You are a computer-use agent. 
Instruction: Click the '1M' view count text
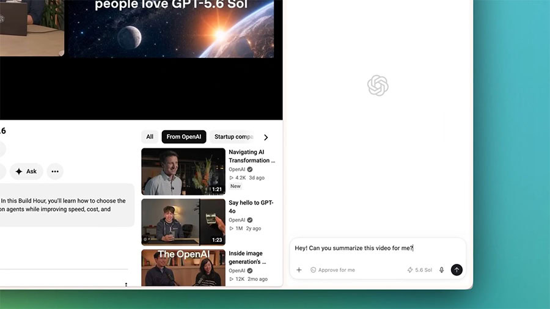(x=239, y=228)
